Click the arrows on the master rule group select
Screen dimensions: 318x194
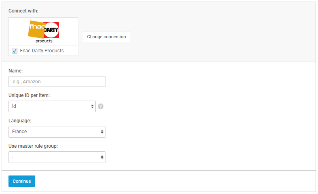tap(102, 157)
